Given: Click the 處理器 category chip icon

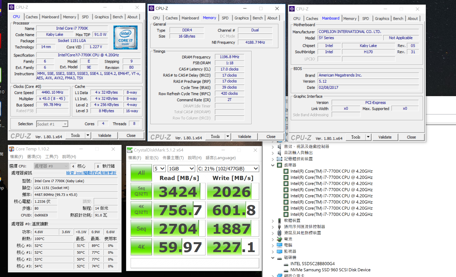Looking at the screenshot, I should click(x=280, y=165).
